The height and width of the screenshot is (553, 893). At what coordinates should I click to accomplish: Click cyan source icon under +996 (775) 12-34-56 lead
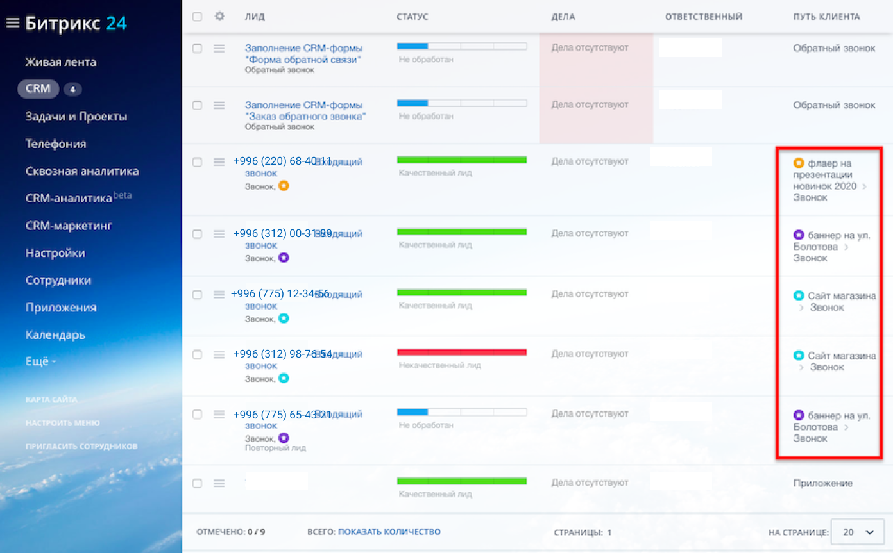[x=284, y=318]
